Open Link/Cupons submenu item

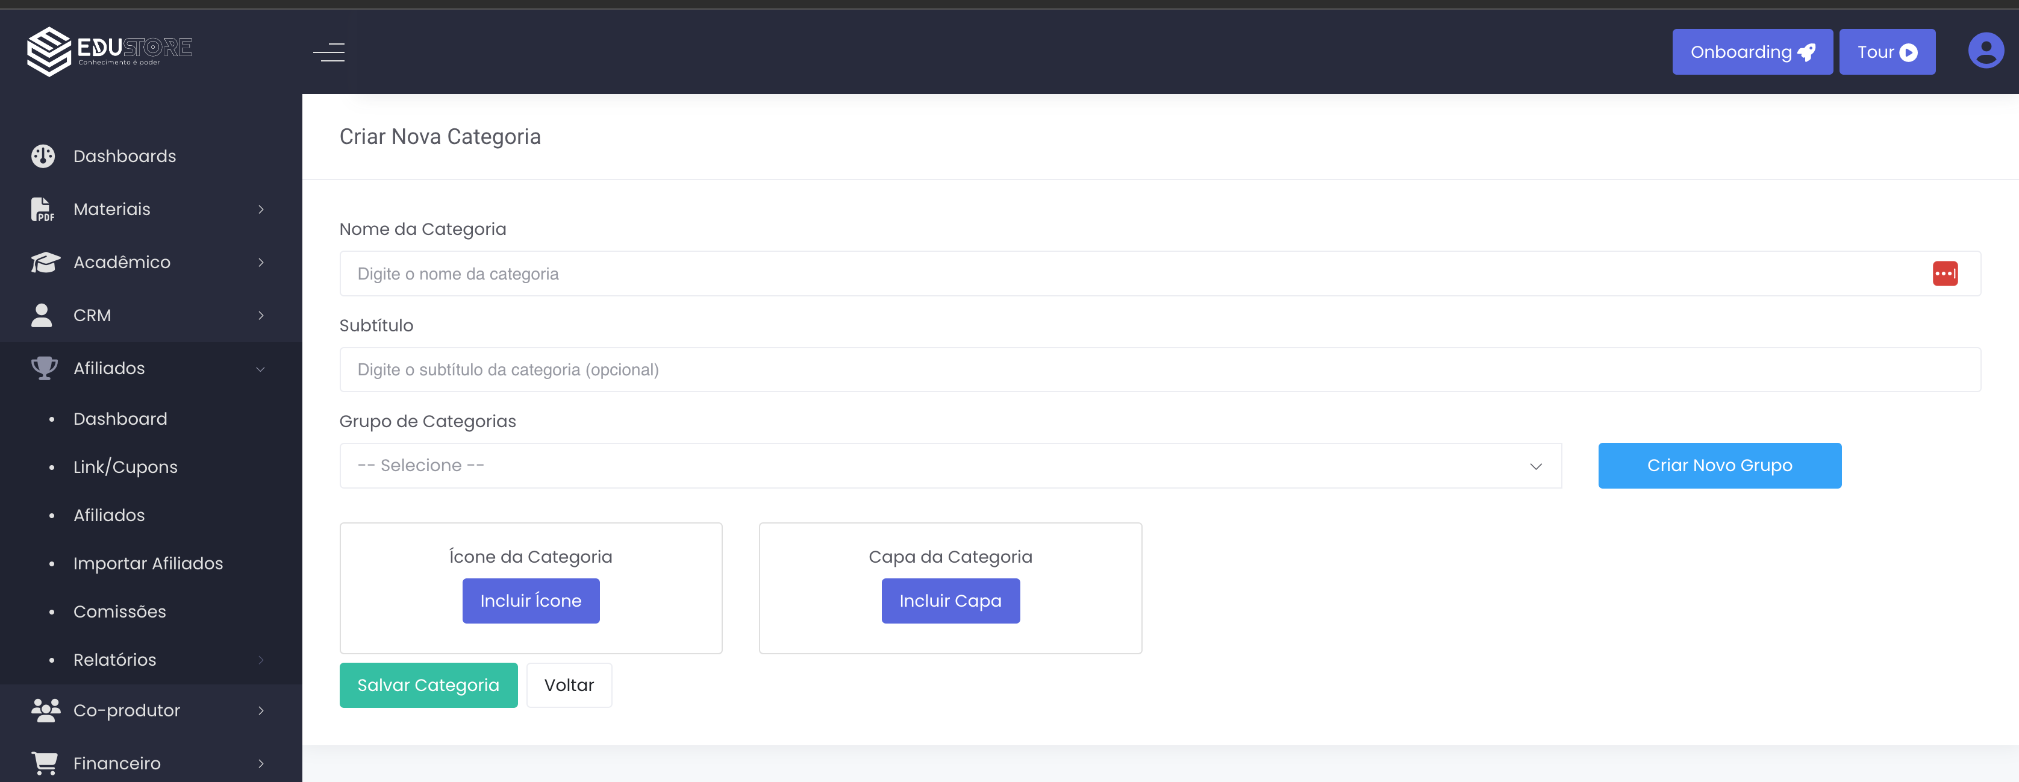click(x=125, y=467)
